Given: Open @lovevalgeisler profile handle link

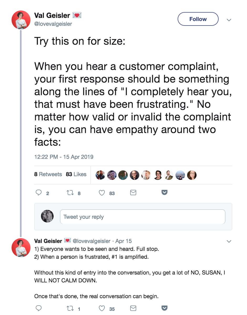Looking at the screenshot, I should pos(53,24).
